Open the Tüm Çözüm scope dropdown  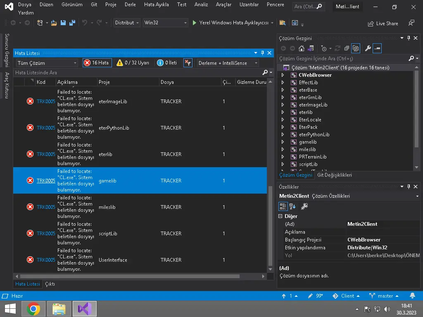[x=47, y=63]
